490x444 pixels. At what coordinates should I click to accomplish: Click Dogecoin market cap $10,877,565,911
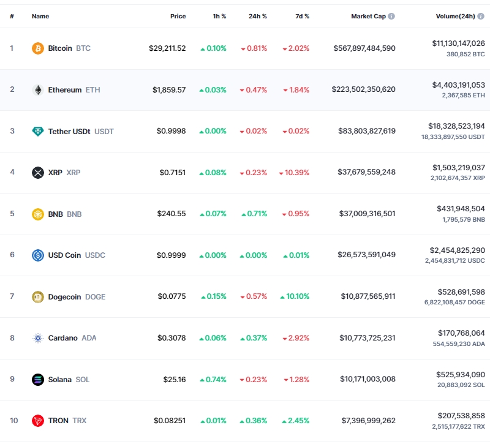point(368,296)
